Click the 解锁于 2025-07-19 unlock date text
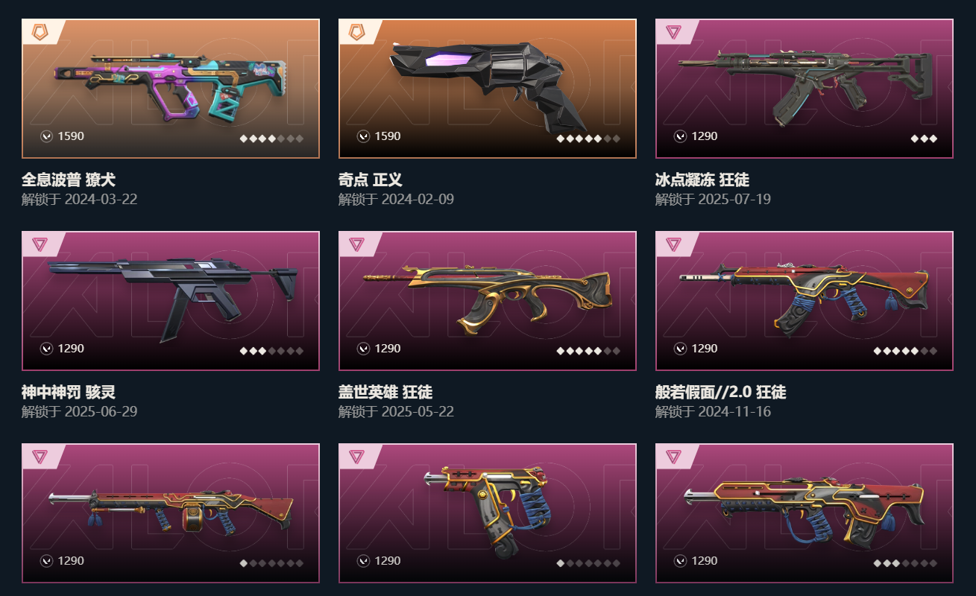Viewport: 976px width, 596px height. point(713,199)
